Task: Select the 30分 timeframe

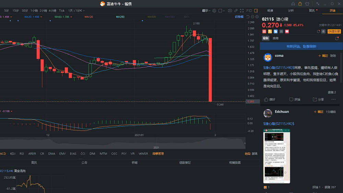Action: [25, 11]
